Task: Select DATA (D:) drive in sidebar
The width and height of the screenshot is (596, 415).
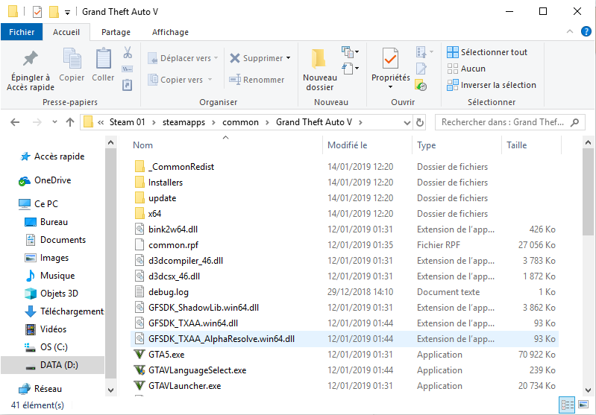Action: tap(52, 365)
